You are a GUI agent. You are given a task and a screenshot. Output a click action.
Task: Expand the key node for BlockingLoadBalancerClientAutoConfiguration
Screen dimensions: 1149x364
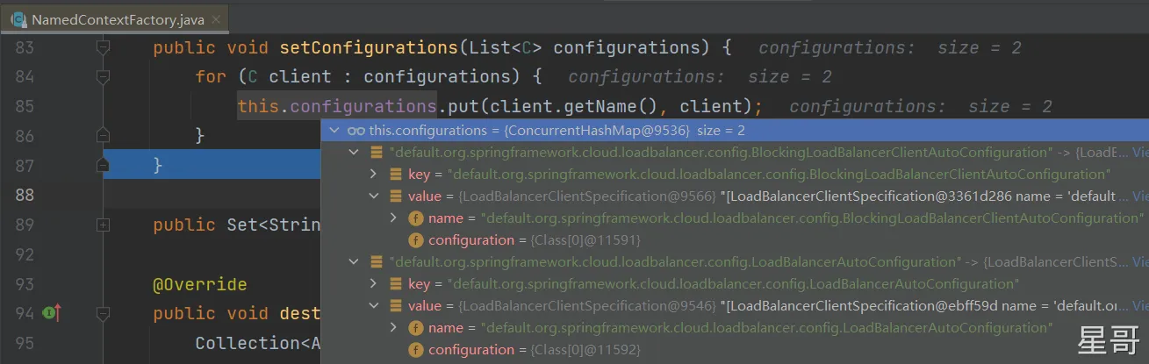click(374, 175)
